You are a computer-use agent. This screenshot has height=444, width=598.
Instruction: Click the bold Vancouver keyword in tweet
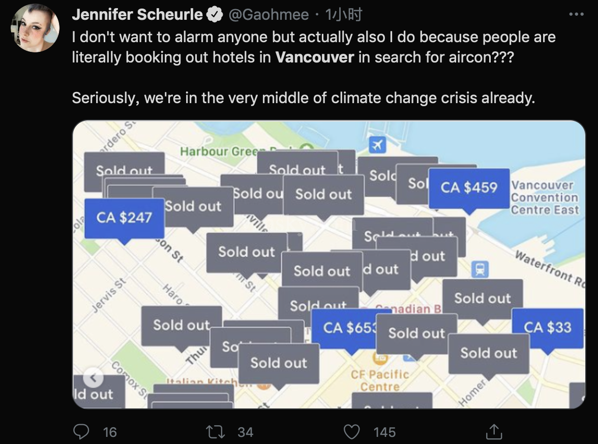coord(314,56)
